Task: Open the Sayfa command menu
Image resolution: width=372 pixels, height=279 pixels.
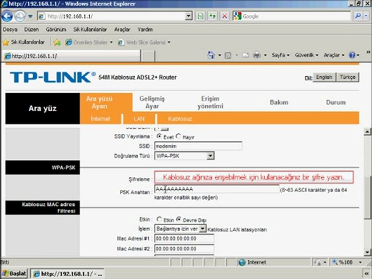Action: tap(281, 55)
